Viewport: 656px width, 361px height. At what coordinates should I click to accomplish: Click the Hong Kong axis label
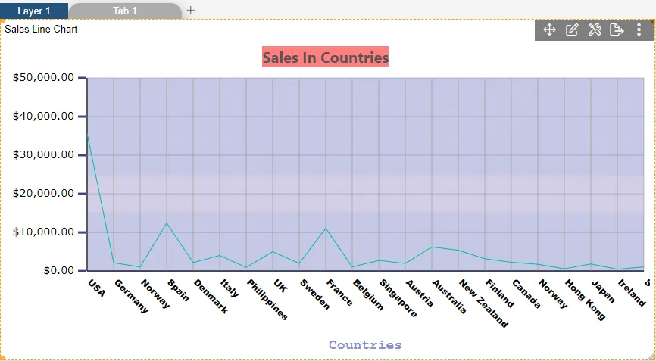[586, 300]
